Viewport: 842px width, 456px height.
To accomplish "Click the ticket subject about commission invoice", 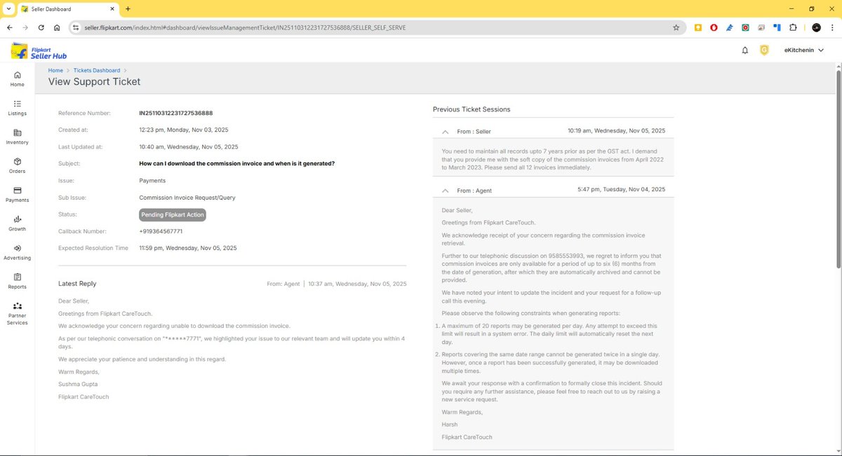I will tap(237, 163).
